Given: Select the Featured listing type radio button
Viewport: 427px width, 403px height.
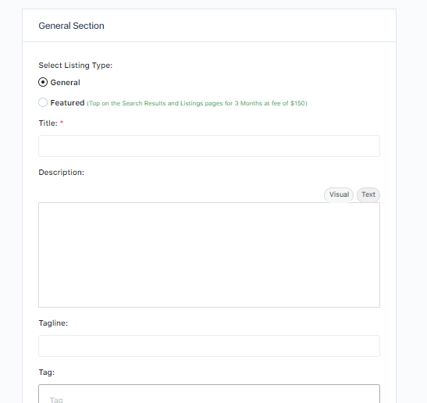Looking at the screenshot, I should coord(43,102).
